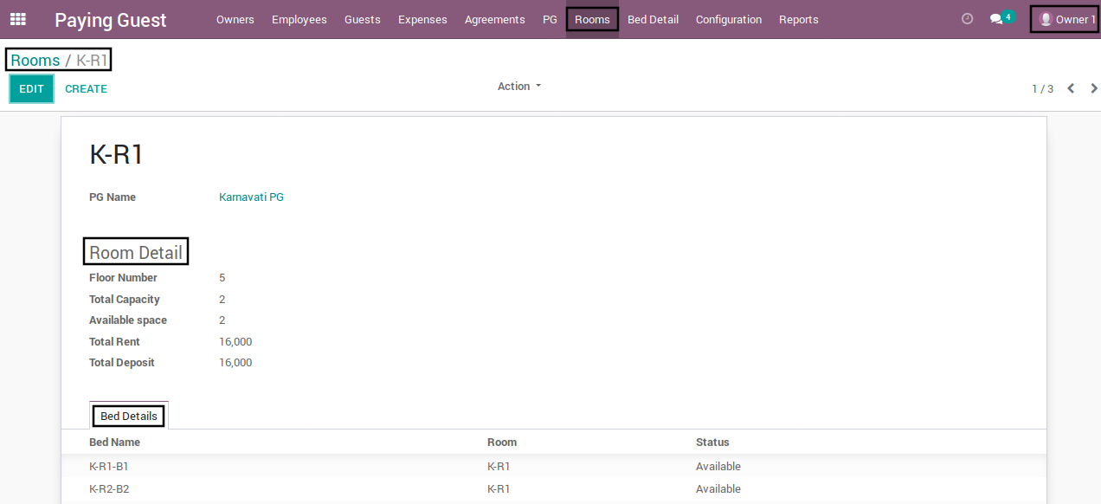Viewport: 1101px width, 504px height.
Task: Sort by Status column header
Action: pos(712,443)
